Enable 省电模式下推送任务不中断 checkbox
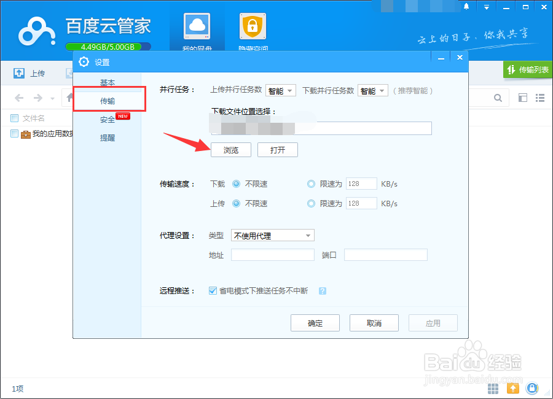553x399 pixels. tap(213, 291)
